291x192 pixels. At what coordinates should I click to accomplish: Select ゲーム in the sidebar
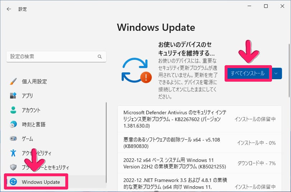click(x=56, y=138)
